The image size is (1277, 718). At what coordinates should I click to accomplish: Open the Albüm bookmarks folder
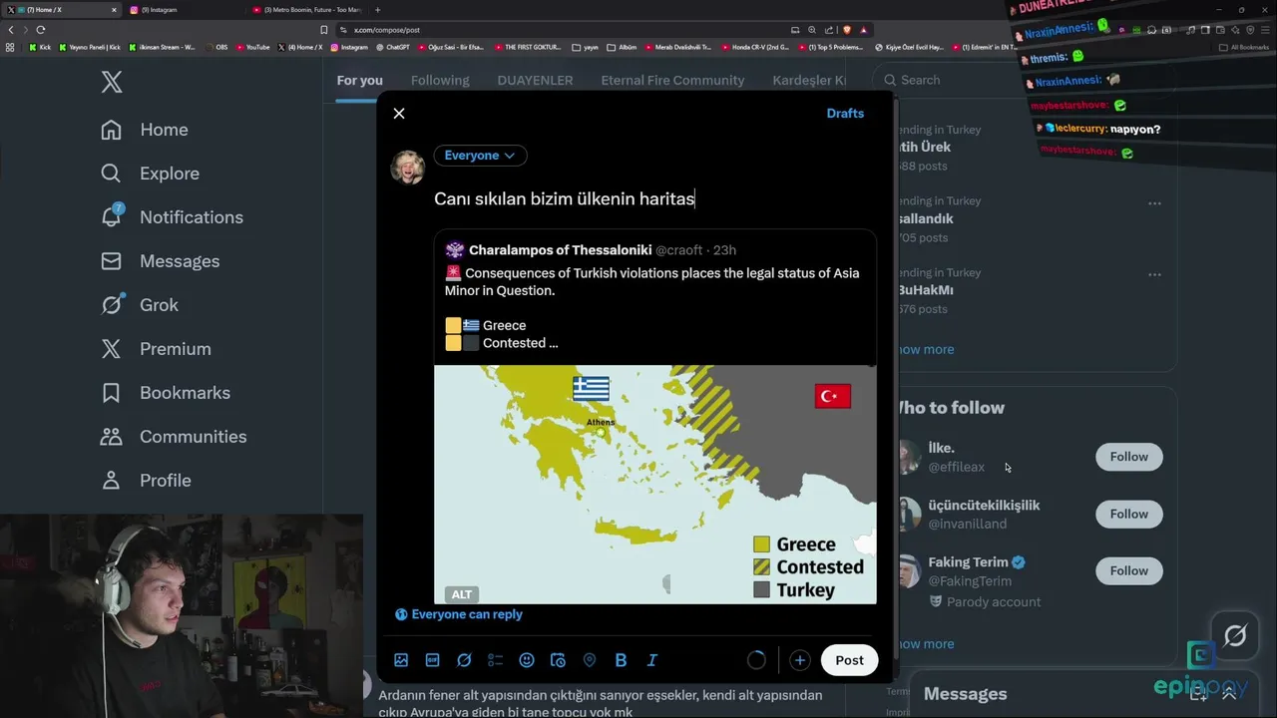622,47
